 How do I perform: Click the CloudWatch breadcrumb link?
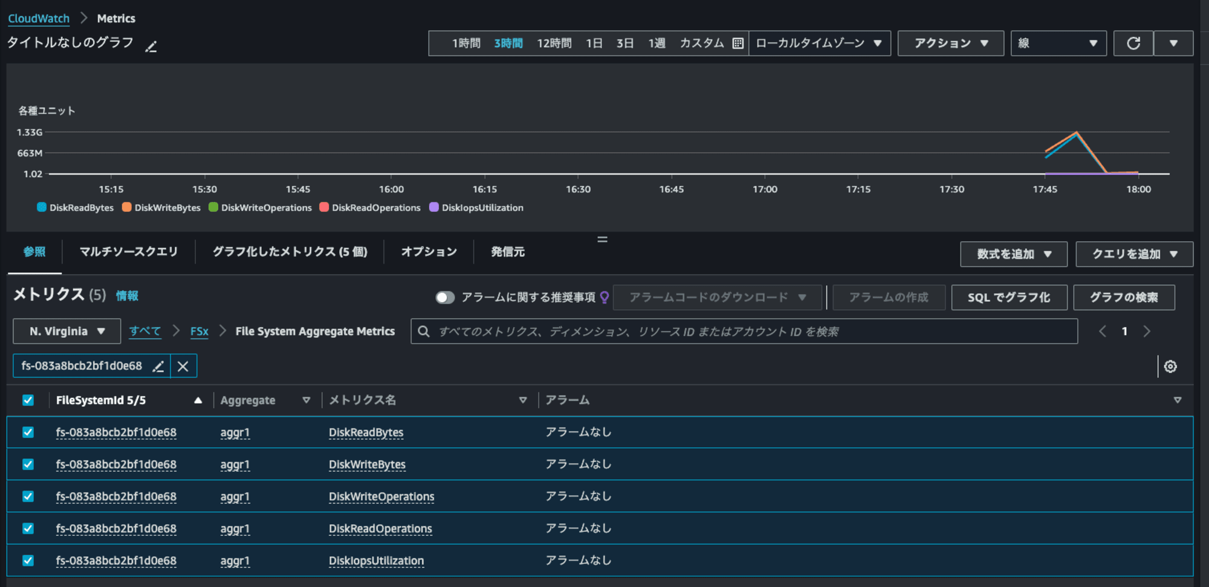click(x=39, y=19)
